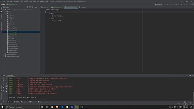The width and height of the screenshot is (194, 109).
Task: Open the Window menu
Action: coord(42,2)
